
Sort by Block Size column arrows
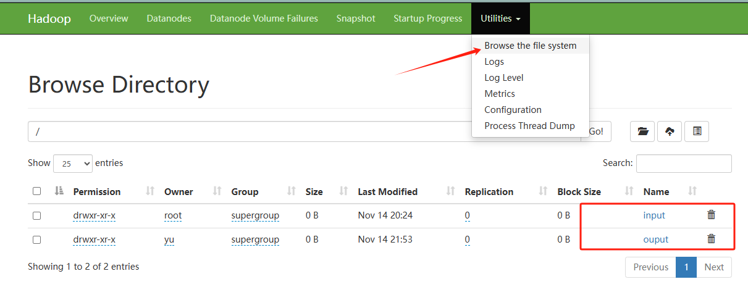click(629, 191)
